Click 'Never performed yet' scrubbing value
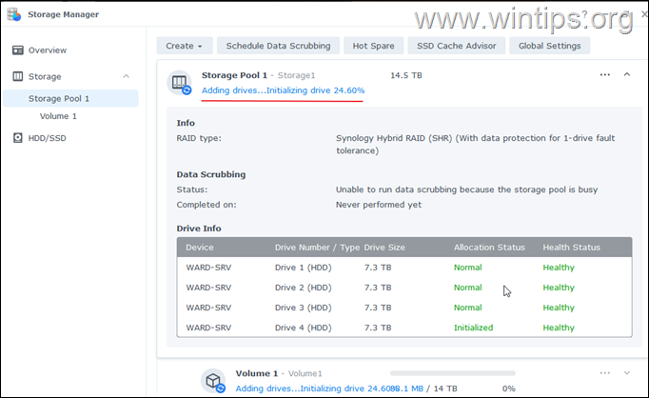649x398 pixels. click(379, 205)
